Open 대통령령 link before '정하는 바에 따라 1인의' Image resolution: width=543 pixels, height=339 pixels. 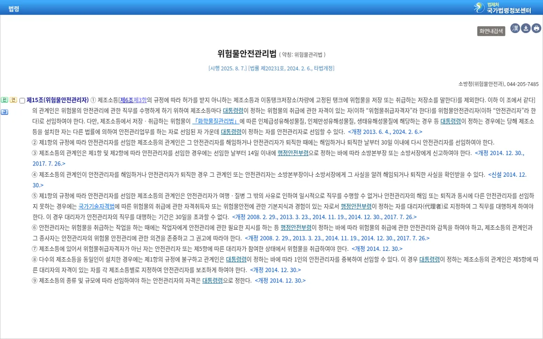point(236,259)
